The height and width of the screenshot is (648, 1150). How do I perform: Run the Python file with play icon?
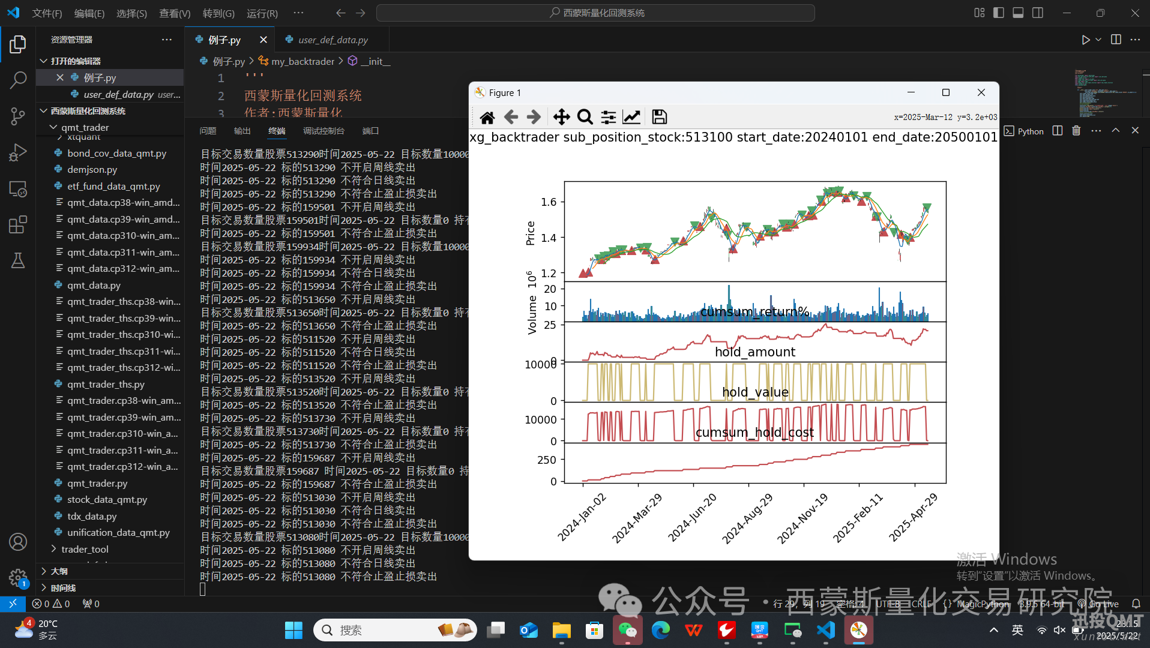(x=1086, y=40)
